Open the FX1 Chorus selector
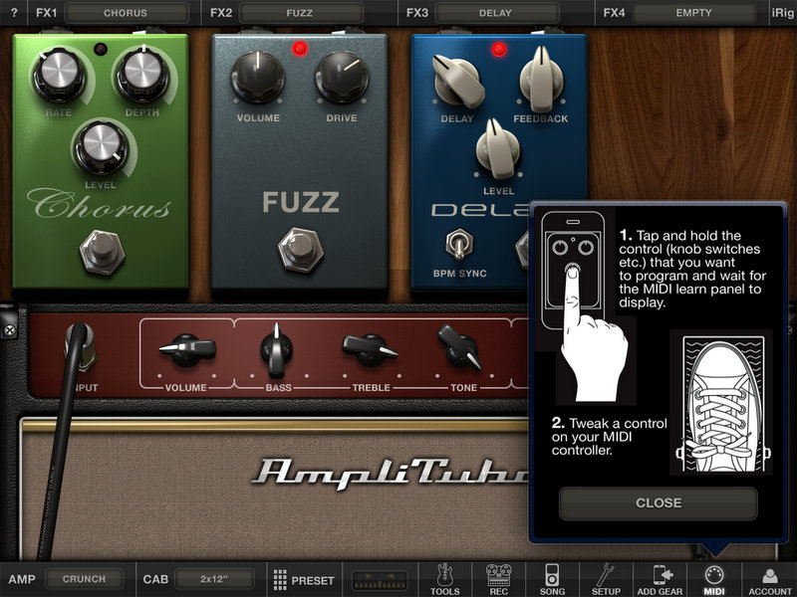This screenshot has height=597, width=797. pos(127,13)
